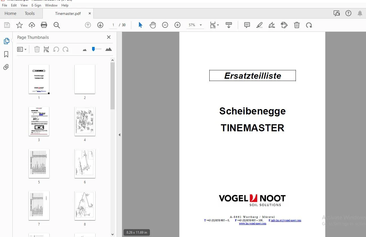Close the Page Thumbnails panel
The width and height of the screenshot is (366, 237).
(x=109, y=37)
